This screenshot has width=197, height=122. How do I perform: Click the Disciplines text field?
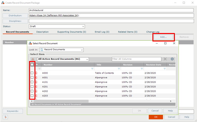[x=111, y=21]
